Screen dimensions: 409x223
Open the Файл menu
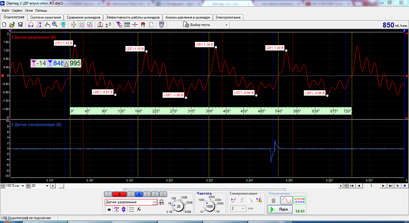[6, 10]
